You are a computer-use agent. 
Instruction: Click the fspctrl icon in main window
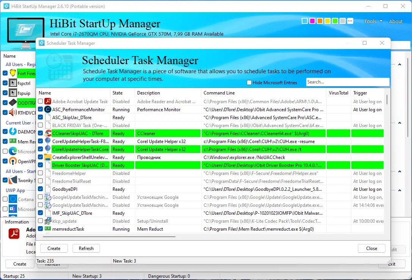(13, 83)
